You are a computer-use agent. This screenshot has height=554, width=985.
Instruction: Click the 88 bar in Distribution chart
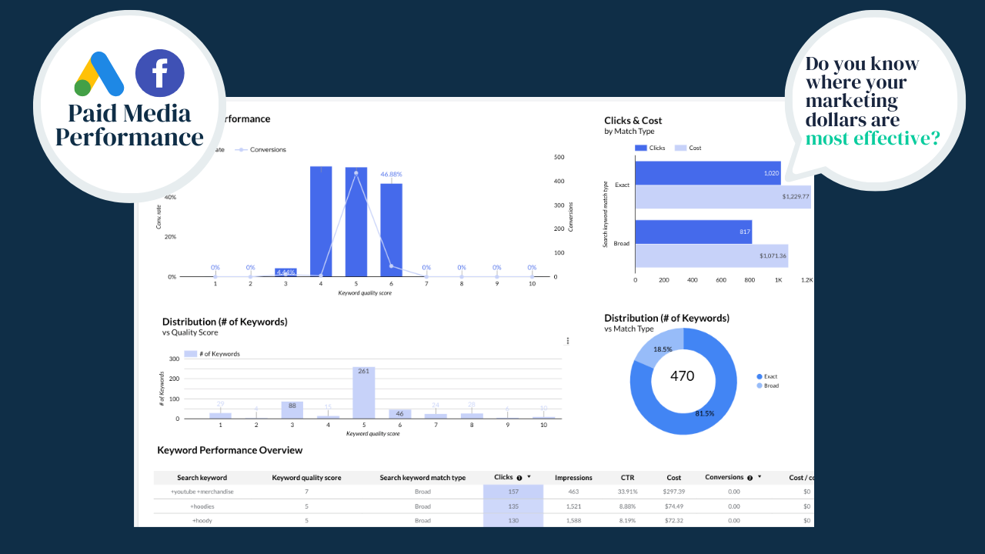(292, 410)
